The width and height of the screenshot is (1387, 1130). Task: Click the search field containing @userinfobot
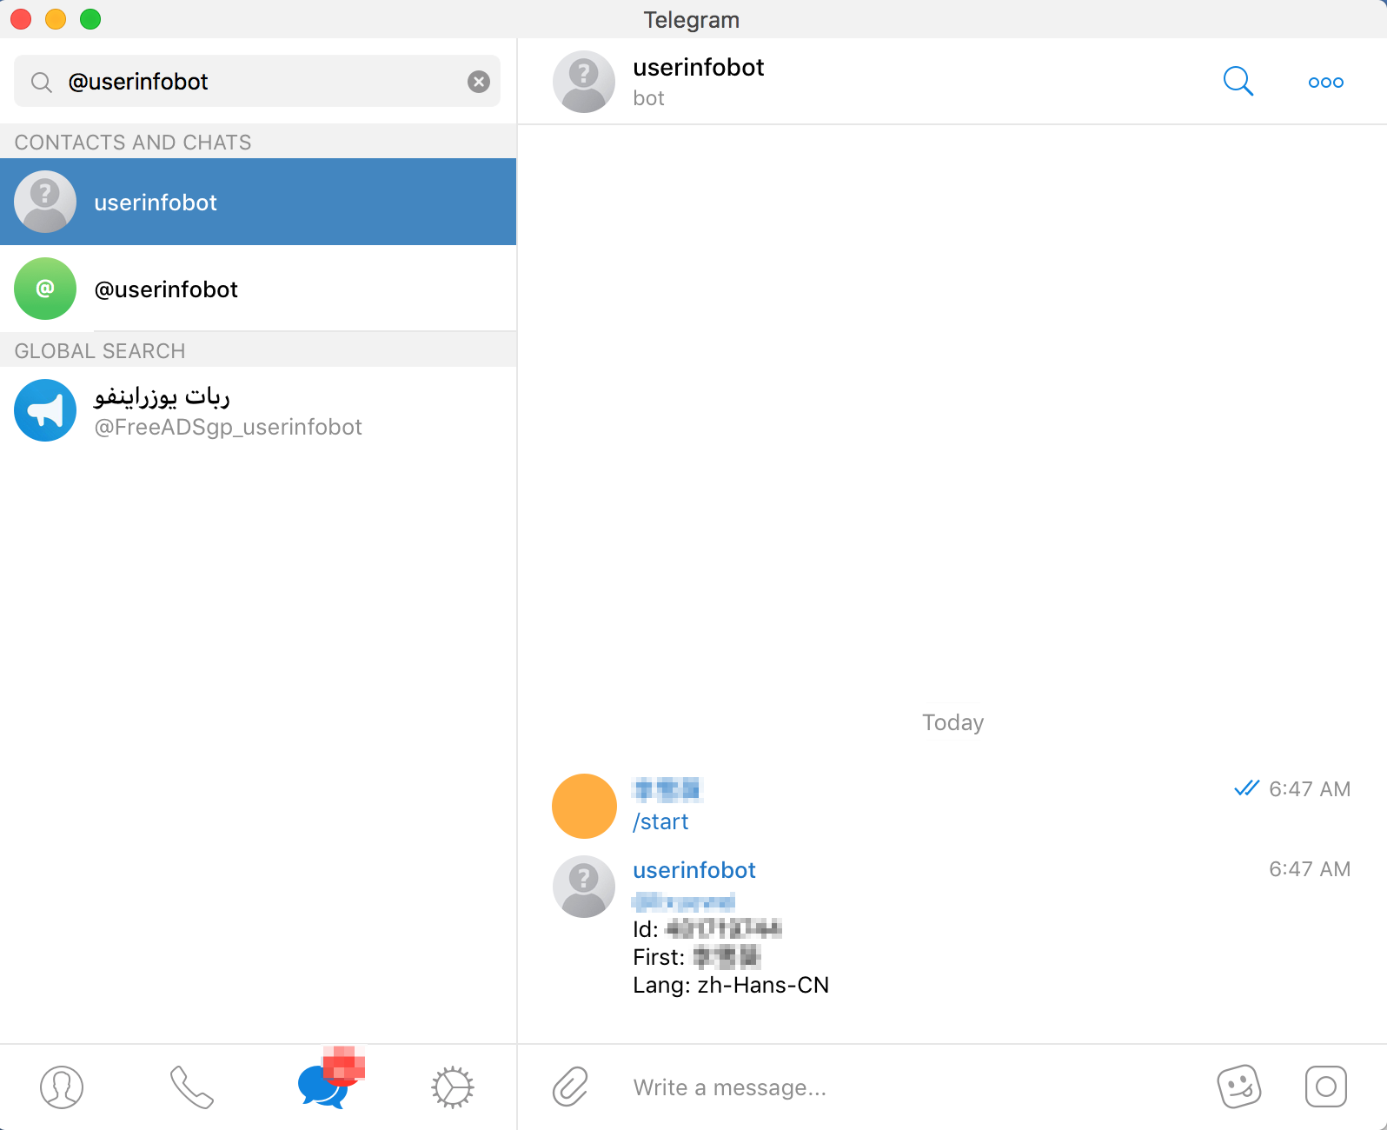tap(257, 82)
